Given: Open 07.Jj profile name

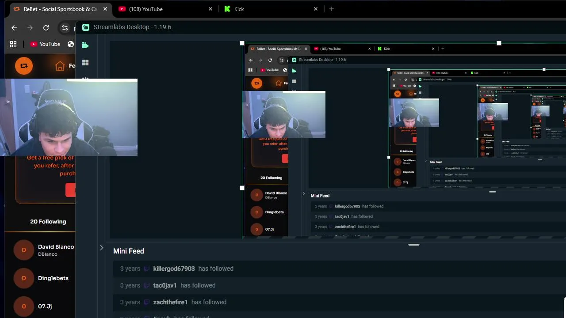Looking at the screenshot, I should pos(45,306).
